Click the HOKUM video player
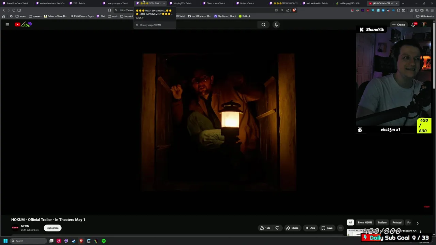436x245 pixels. 218,122
